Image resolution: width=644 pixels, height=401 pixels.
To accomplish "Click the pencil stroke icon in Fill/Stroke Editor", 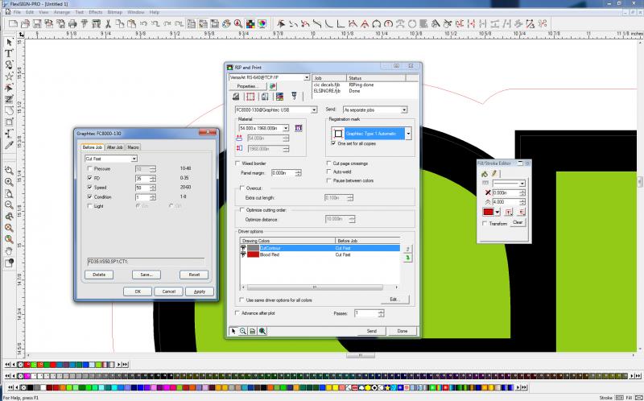I will [494, 174].
